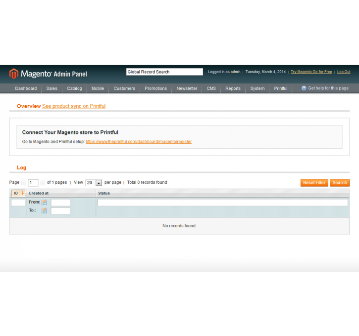The width and height of the screenshot is (359, 336).
Task: Click 'Total 0 records found' text
Action: (147, 182)
